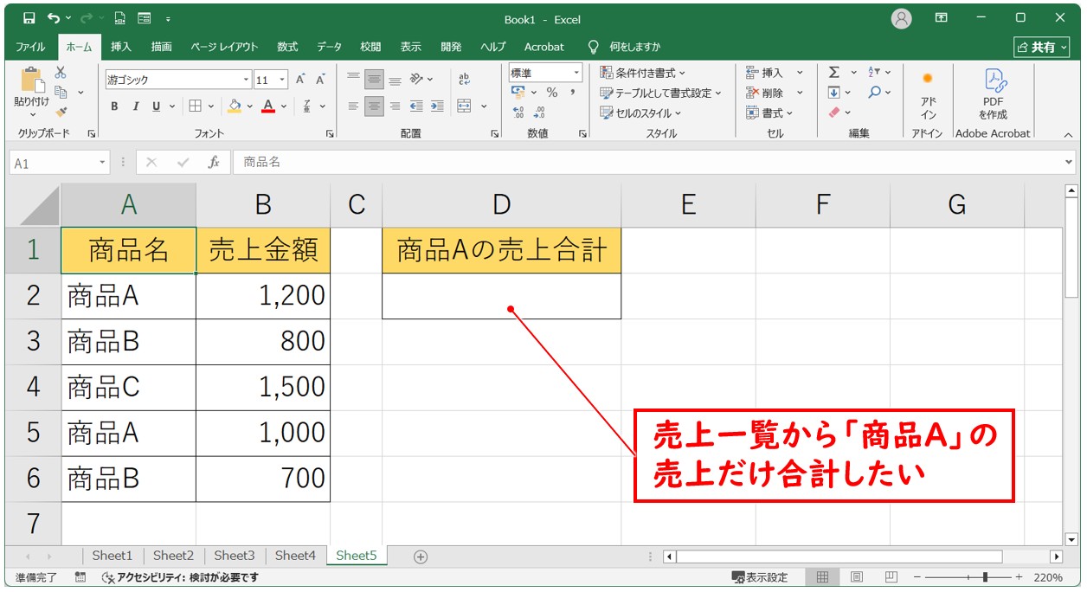The image size is (1087, 592).
Task: Click the Create PDF Acrobat icon
Action: click(x=993, y=94)
